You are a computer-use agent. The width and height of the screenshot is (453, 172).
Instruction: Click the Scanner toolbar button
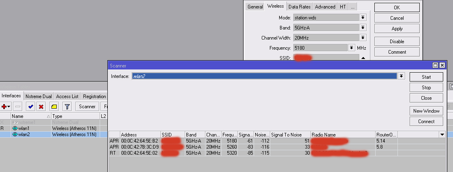coord(87,107)
